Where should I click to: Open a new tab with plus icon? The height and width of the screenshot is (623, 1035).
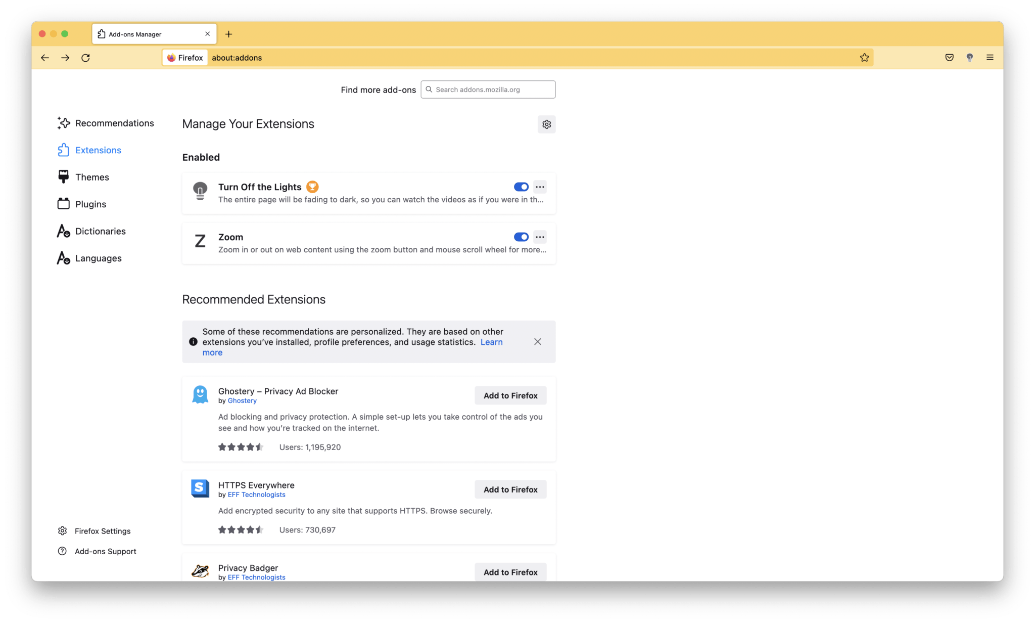(x=228, y=34)
